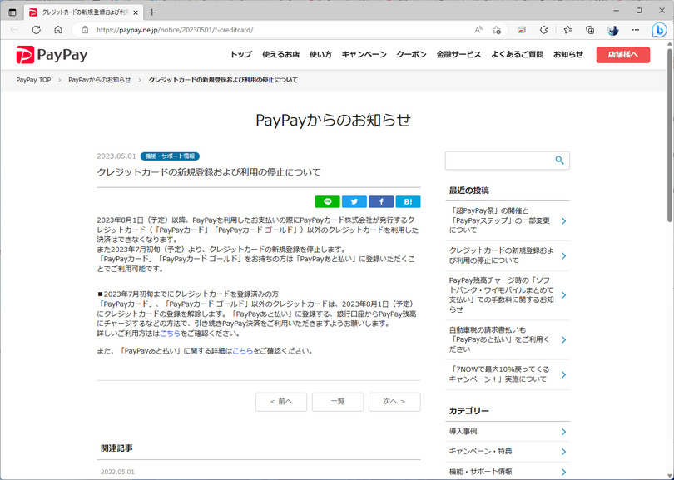Open a new tab with plus button

151,12
